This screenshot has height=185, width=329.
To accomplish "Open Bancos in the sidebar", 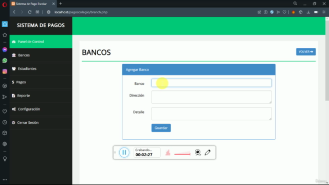I will point(41,55).
